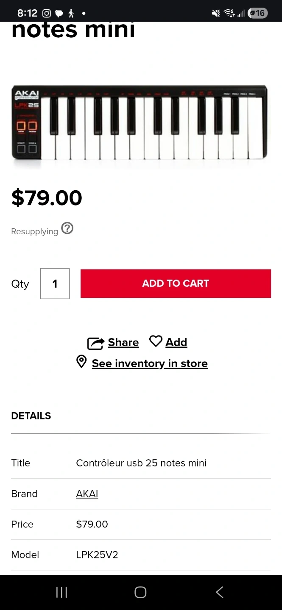Tap the share arrow icon

coord(96,343)
